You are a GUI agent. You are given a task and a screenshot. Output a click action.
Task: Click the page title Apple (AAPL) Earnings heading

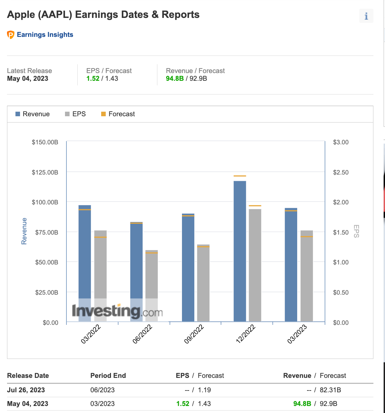103,14
